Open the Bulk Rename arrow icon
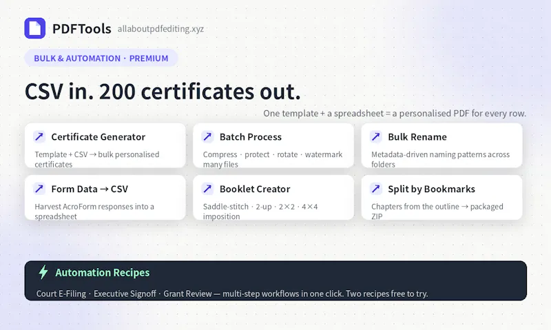 (376, 136)
